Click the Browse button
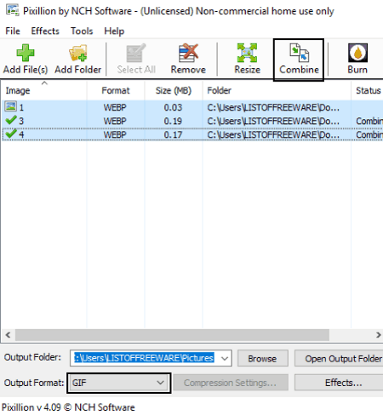Image resolution: width=383 pixels, height=415 pixels. [262, 359]
